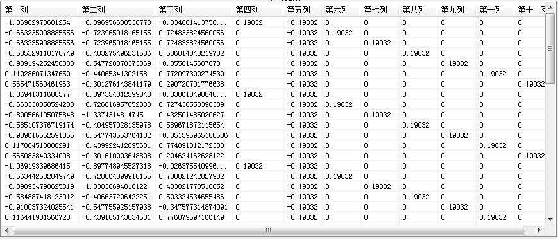Select cell -0.909194252450808
The width and height of the screenshot is (558, 239).
click(40, 63)
